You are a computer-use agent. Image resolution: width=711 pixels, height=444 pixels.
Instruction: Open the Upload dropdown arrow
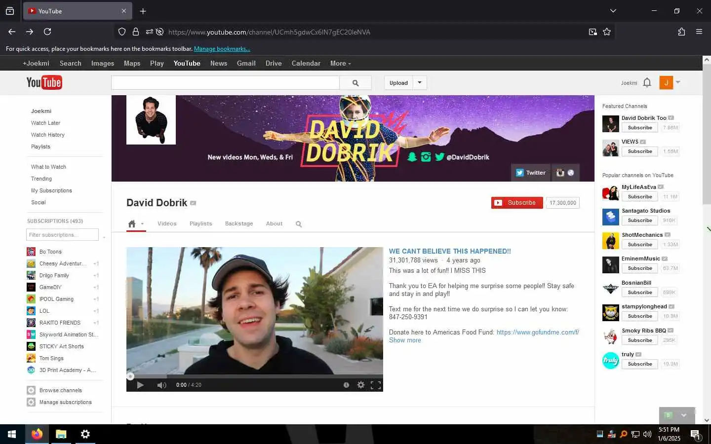click(420, 83)
